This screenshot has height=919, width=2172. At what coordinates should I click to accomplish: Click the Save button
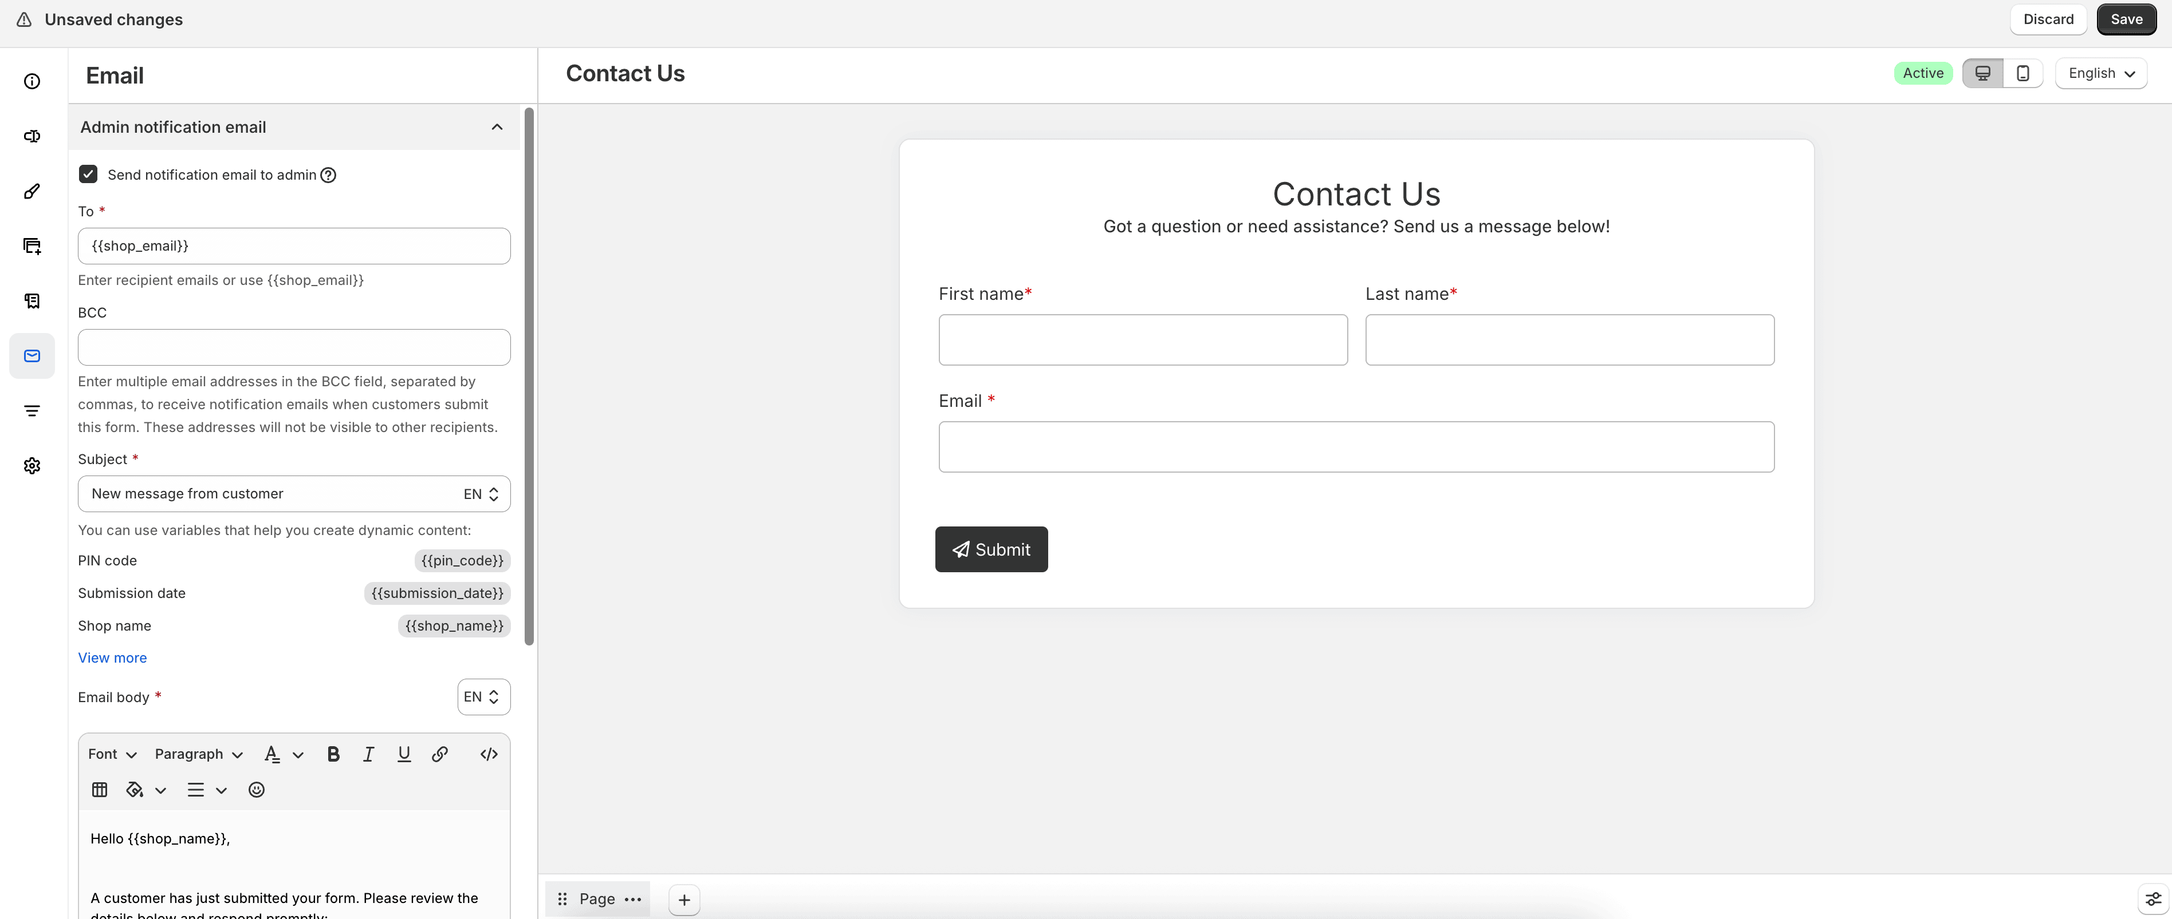point(2126,19)
